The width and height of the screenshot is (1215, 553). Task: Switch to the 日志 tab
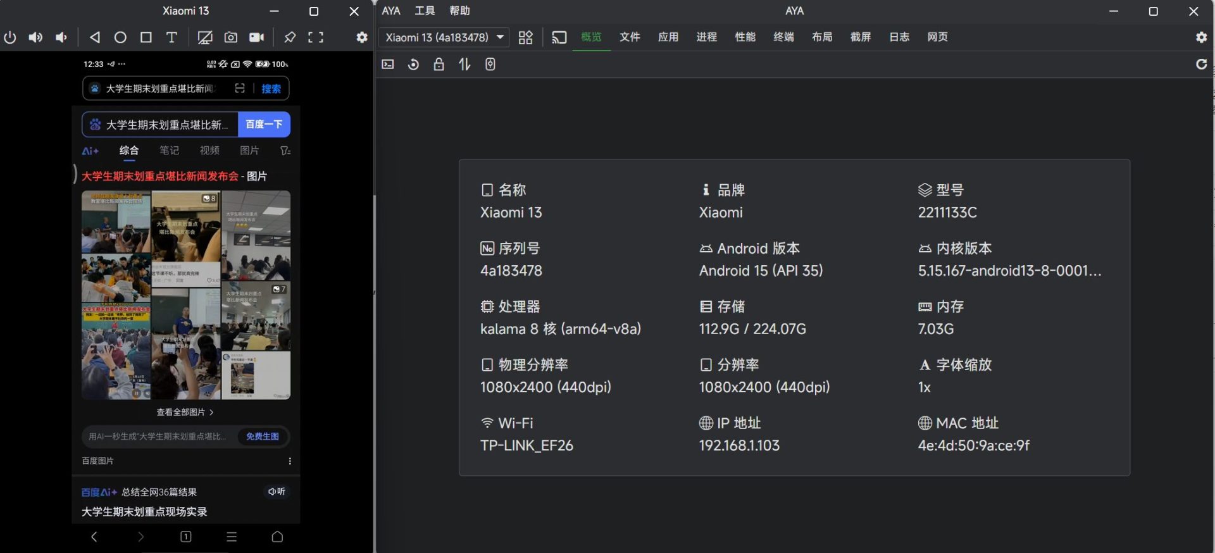899,37
